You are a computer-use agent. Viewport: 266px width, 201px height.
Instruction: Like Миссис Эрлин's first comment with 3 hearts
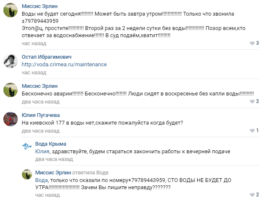(x=252, y=43)
